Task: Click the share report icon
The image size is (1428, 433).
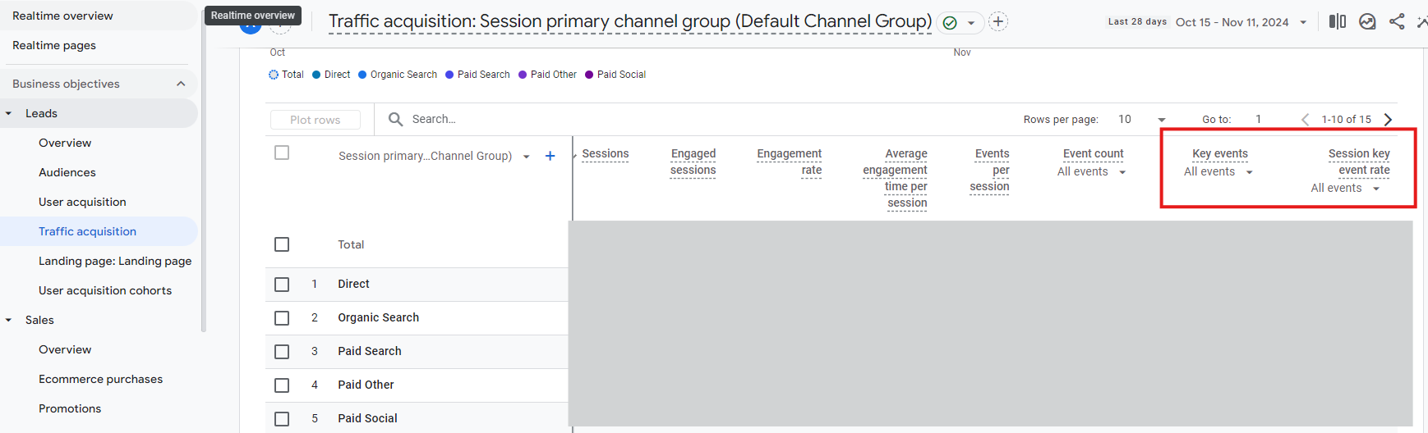Action: coord(1397,21)
